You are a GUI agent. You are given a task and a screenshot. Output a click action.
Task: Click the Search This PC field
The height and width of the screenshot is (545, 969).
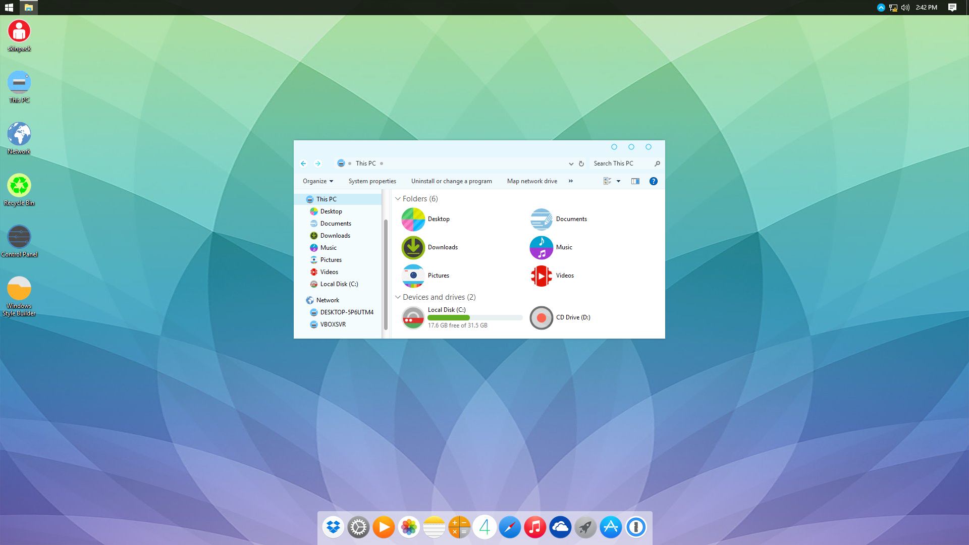click(621, 163)
